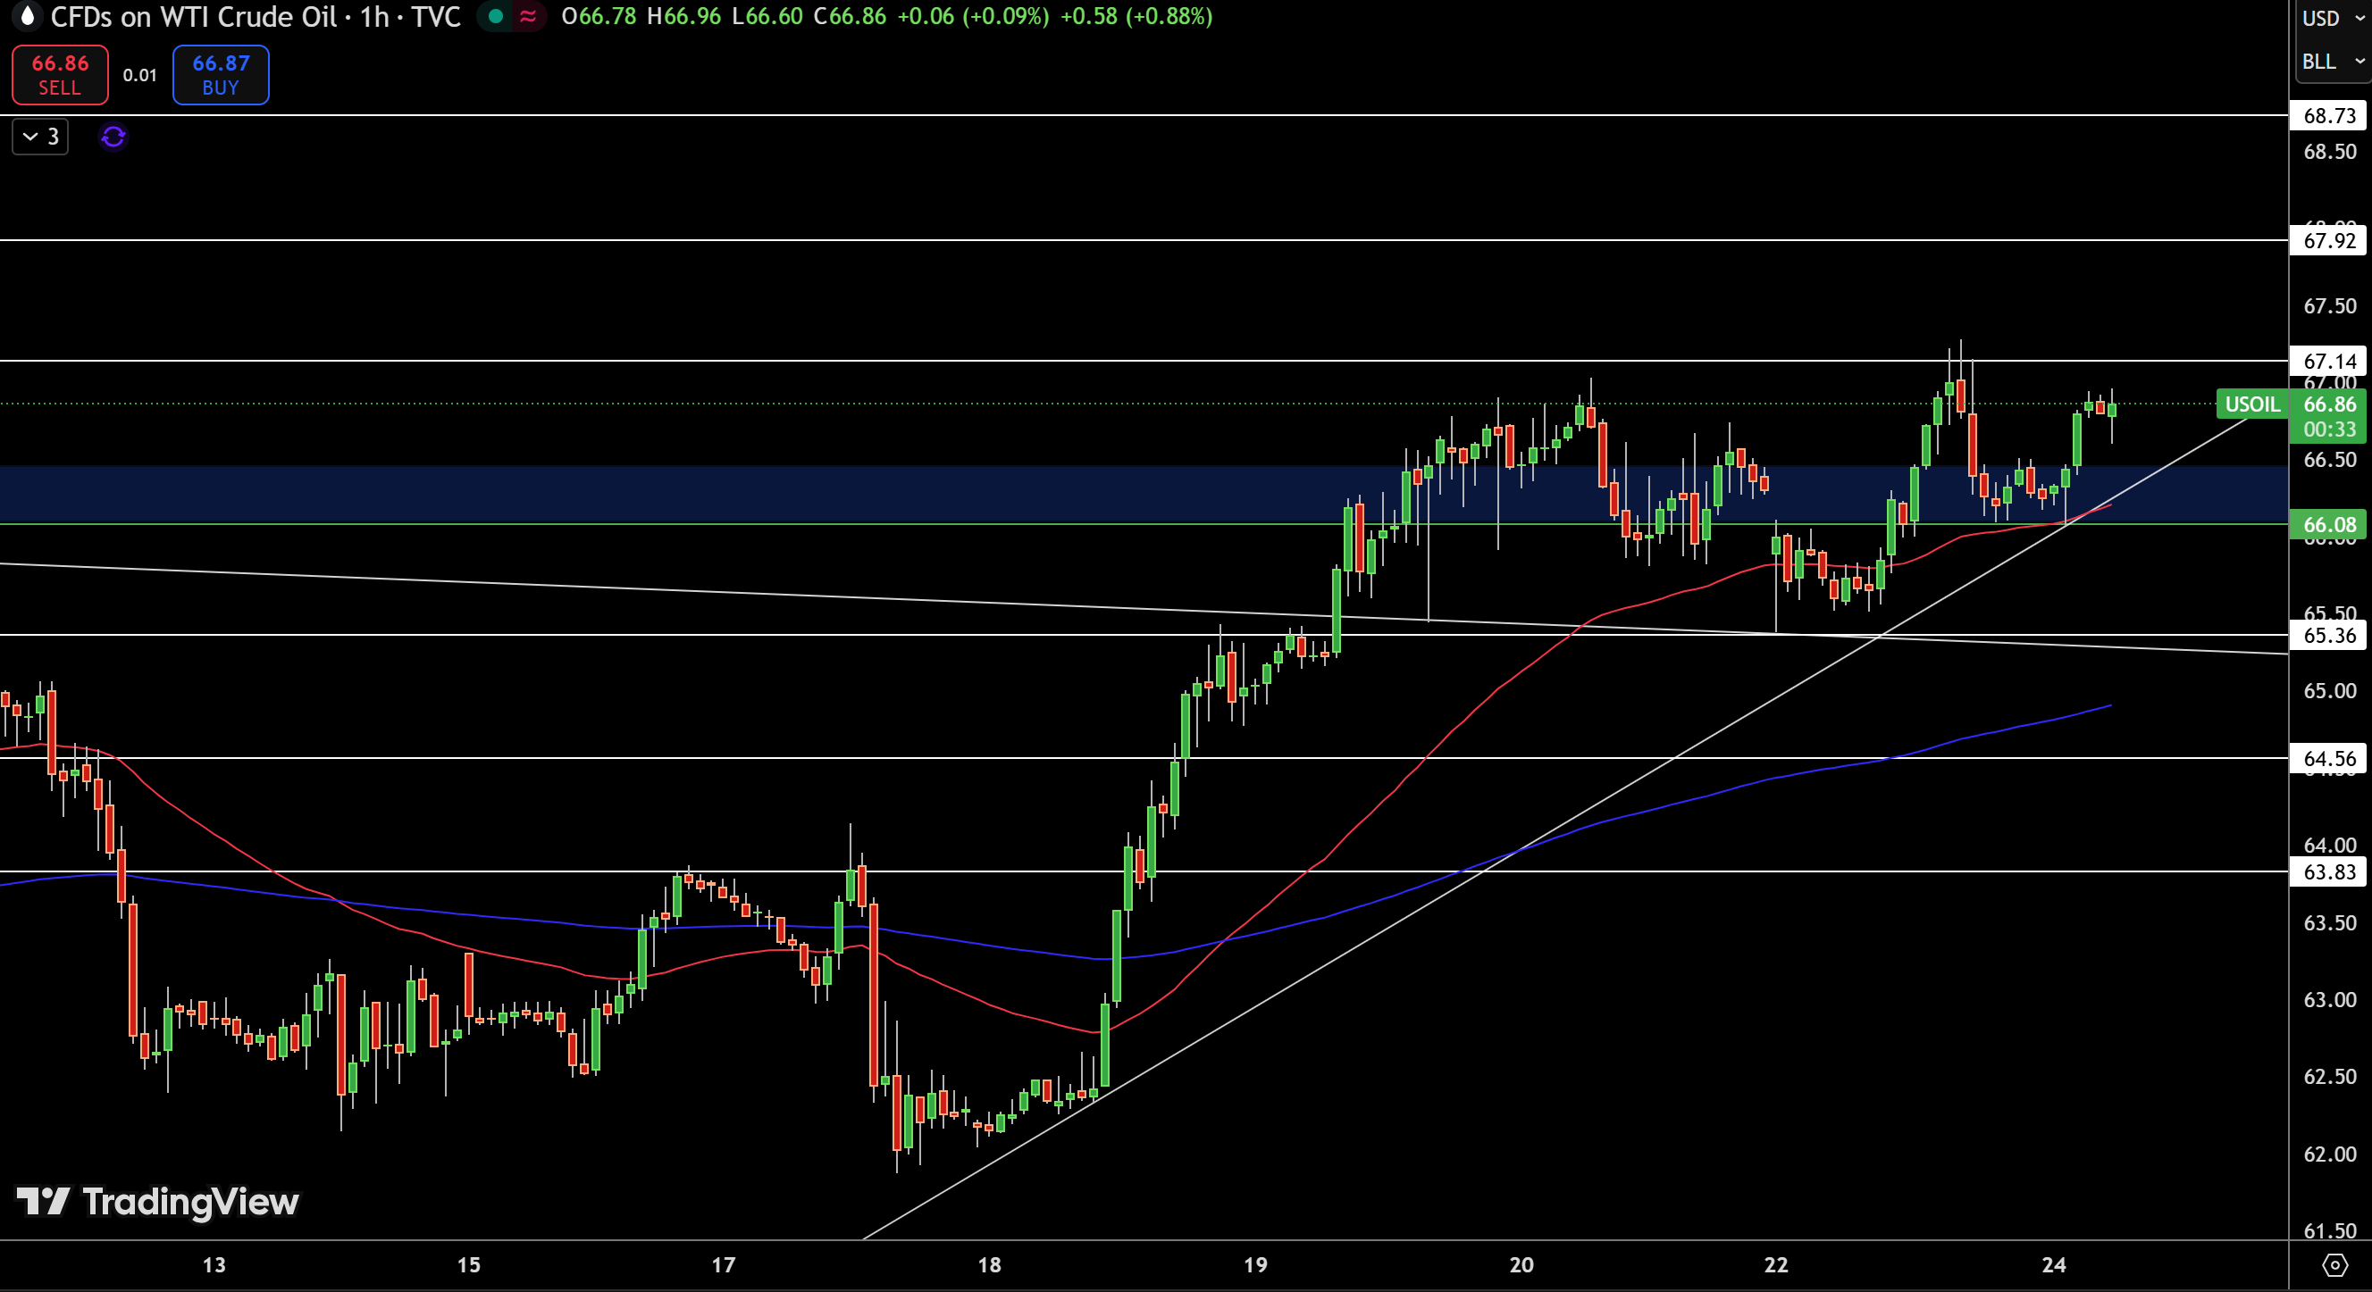Screen dimensions: 2372x1292
Task: Open chart settings gear icon
Action: [x=2334, y=1265]
